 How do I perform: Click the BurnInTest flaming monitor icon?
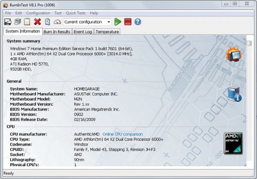point(234,54)
